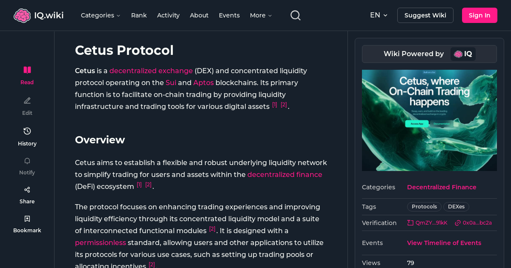Enable notifications via the Notify bell icon
Screen dimensions: 511x268
click(x=27, y=161)
